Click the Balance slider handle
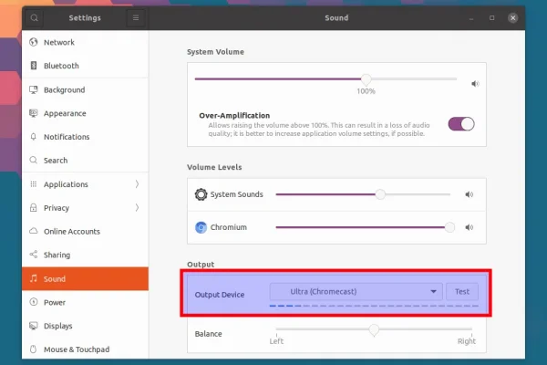Screen dimensions: 547x365 [x=374, y=330]
